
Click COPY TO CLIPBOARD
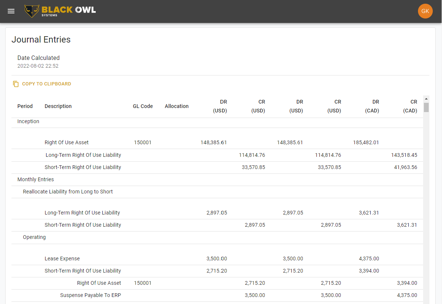click(x=46, y=84)
